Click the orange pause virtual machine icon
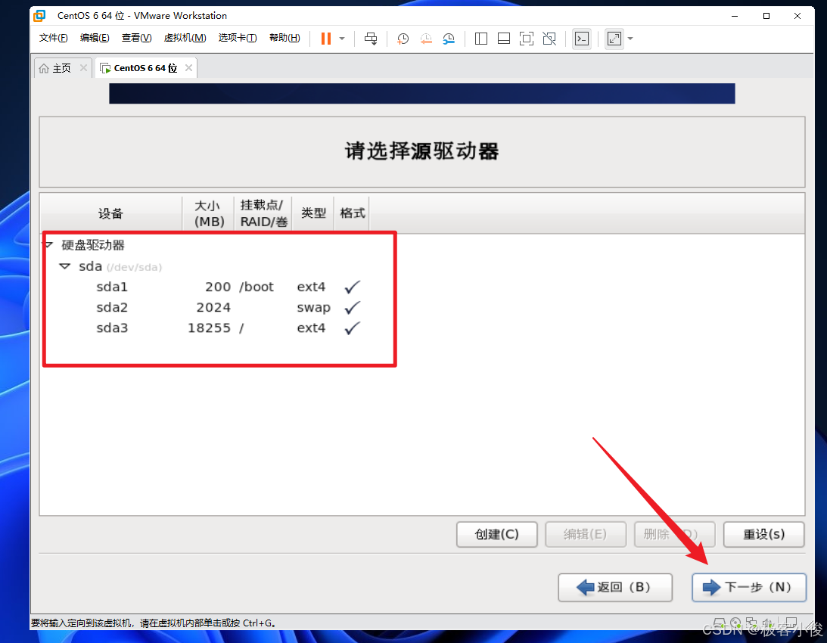Image resolution: width=827 pixels, height=643 pixels. point(326,39)
